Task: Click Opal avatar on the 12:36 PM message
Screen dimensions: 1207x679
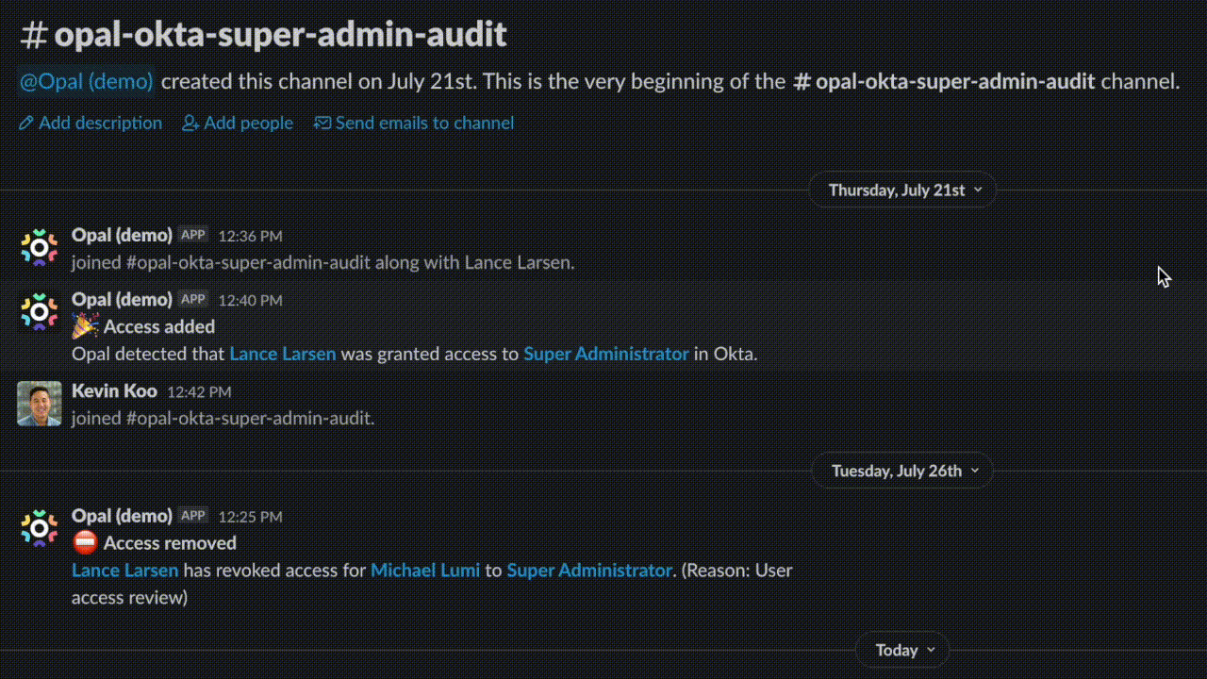Action: point(40,248)
